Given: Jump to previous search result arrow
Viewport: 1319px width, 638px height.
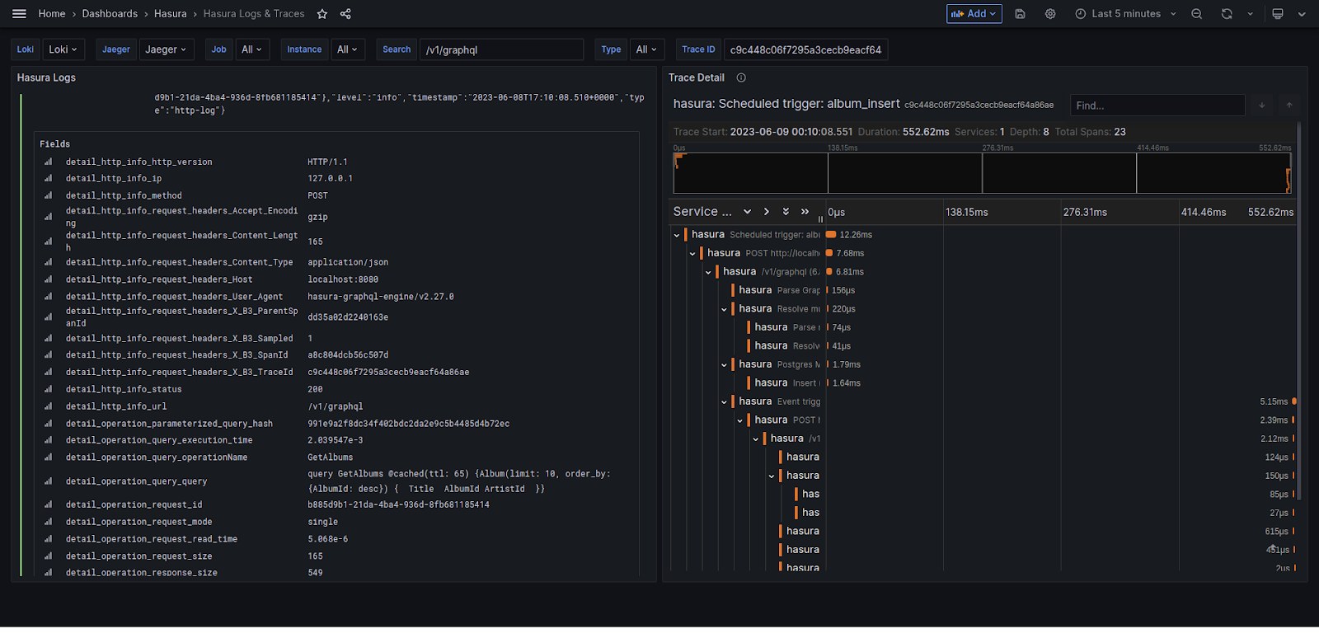Looking at the screenshot, I should pos(1289,105).
